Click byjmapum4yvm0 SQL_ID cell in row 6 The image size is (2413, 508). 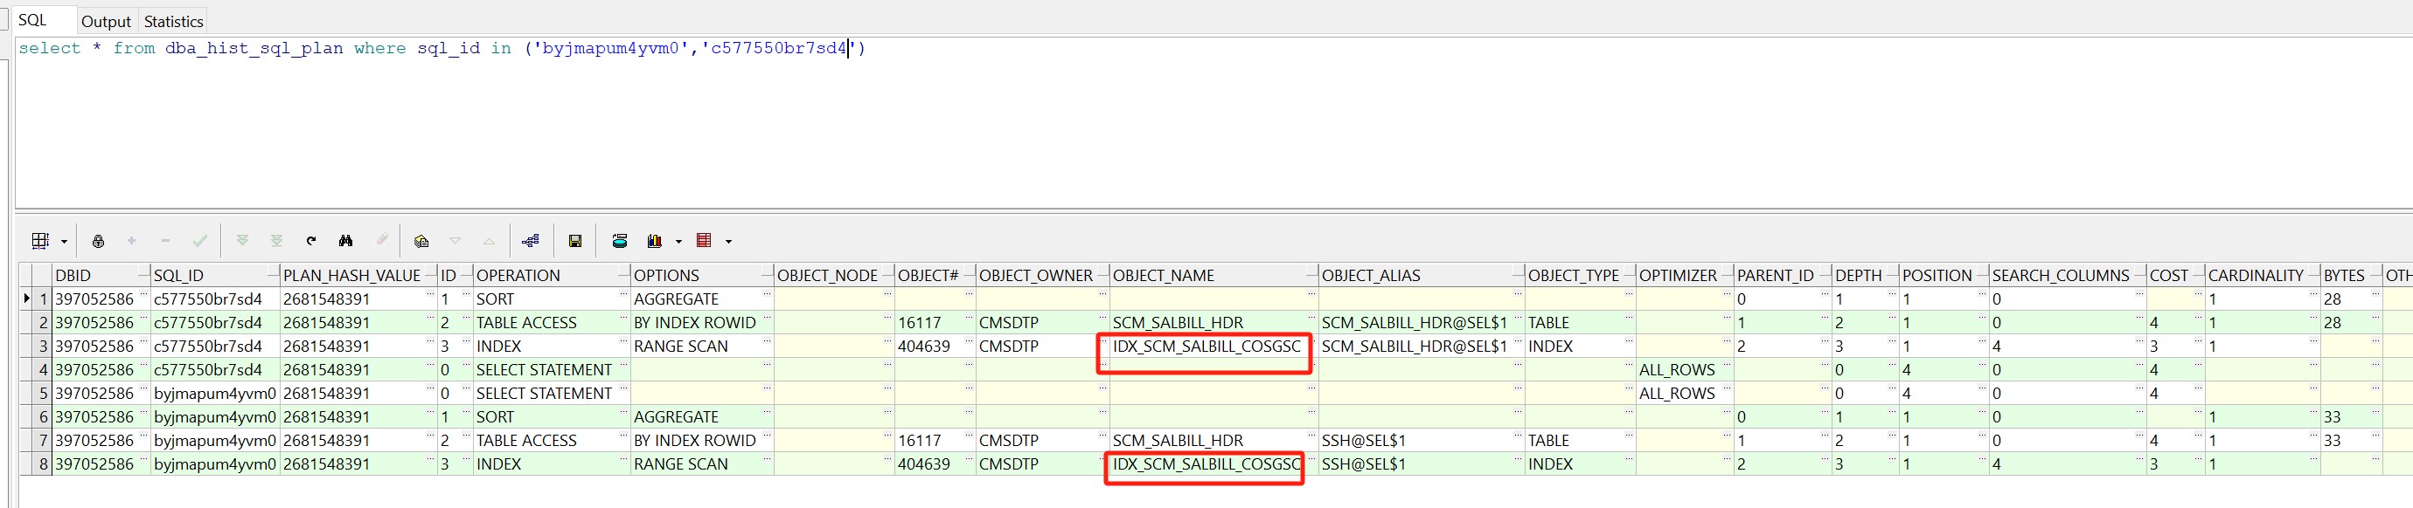click(215, 417)
